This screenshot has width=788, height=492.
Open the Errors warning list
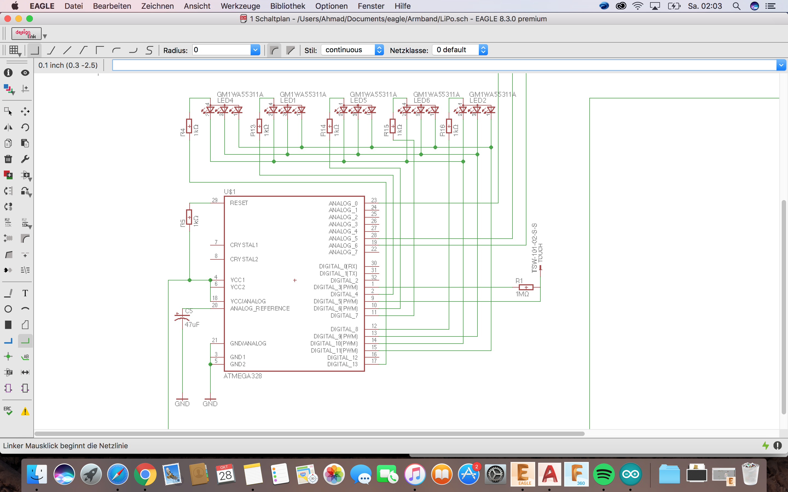tap(25, 411)
